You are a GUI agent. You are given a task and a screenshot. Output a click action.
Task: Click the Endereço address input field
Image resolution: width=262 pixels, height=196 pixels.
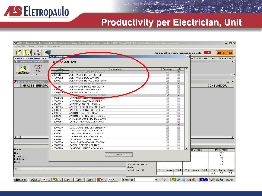145,180
